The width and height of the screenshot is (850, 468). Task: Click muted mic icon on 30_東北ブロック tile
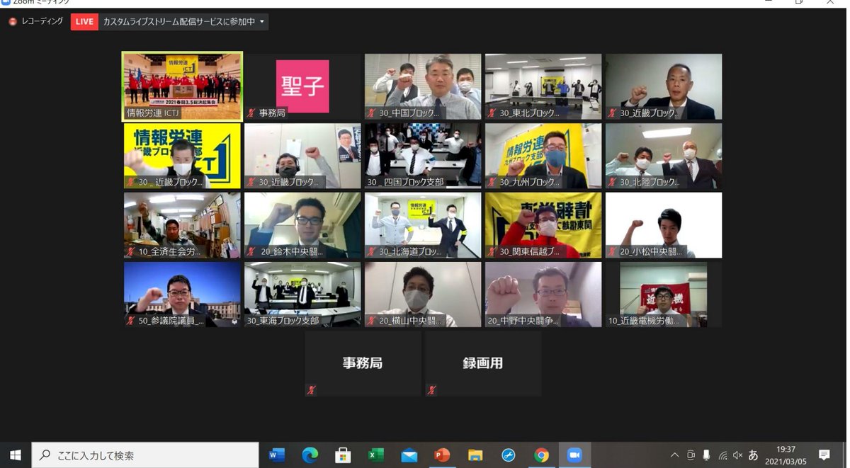click(492, 113)
